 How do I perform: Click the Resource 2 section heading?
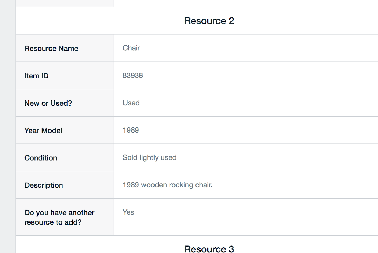[209, 21]
